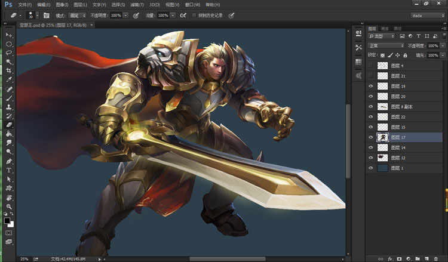This screenshot has width=448, height=262.
Task: Select the Eyedropper tool
Action: click(9, 80)
